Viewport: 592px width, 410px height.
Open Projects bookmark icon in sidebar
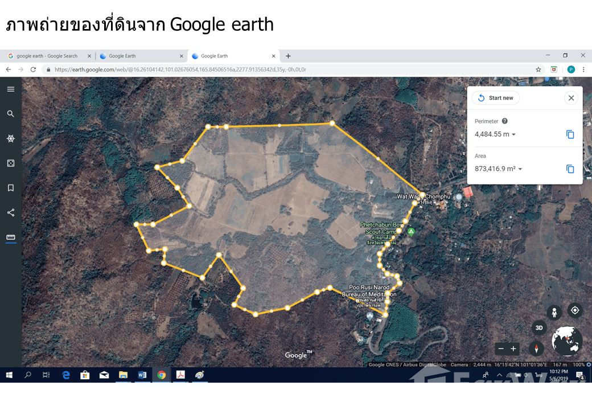(x=10, y=188)
